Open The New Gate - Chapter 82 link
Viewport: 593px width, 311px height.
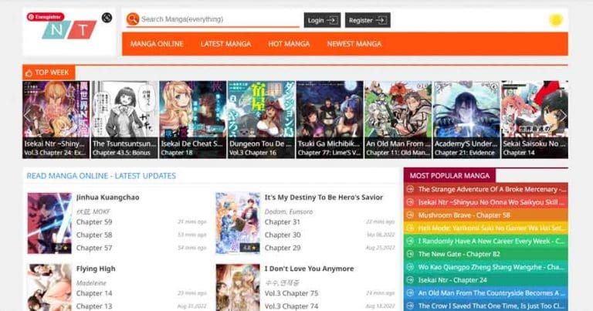click(x=459, y=254)
